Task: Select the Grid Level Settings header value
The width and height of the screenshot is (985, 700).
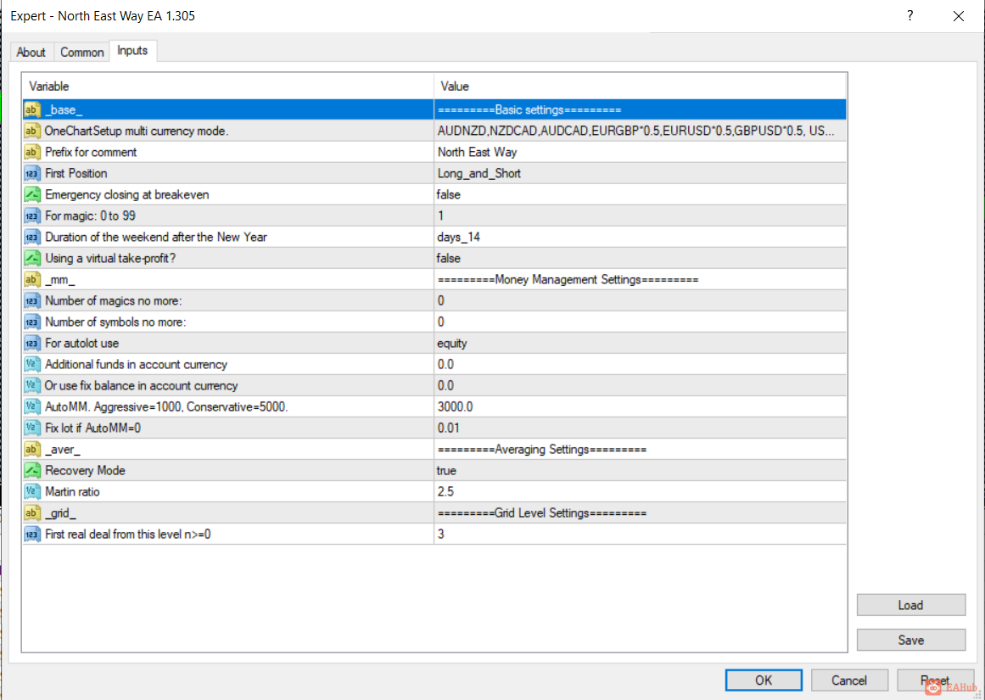Action: (x=641, y=512)
